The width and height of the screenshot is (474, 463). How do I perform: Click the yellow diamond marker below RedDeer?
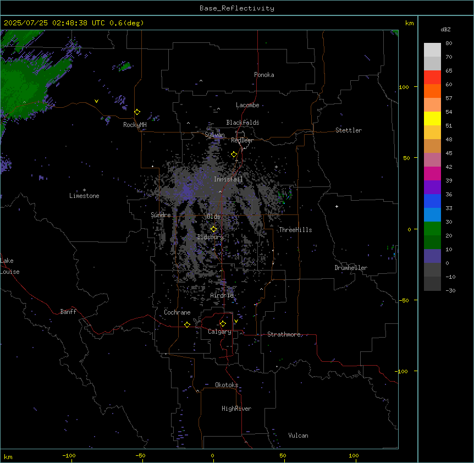click(234, 155)
